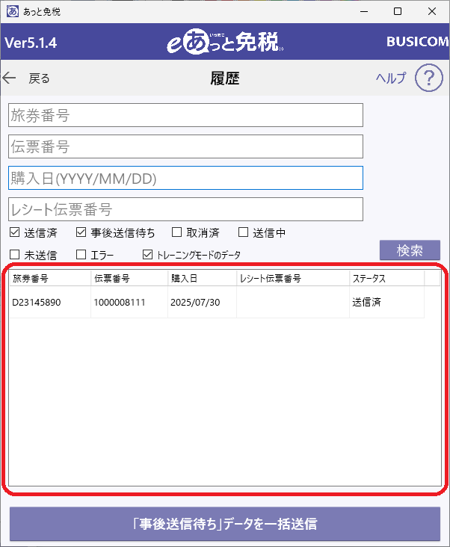The height and width of the screenshot is (547, 450).
Task: Uncheck the 送信済 checkbox
Action: point(15,232)
